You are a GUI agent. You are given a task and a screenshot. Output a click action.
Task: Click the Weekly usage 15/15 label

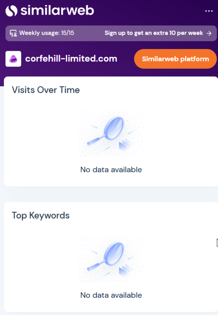47,33
